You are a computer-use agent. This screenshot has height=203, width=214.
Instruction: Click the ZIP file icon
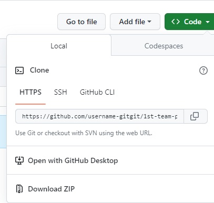[x=19, y=189]
